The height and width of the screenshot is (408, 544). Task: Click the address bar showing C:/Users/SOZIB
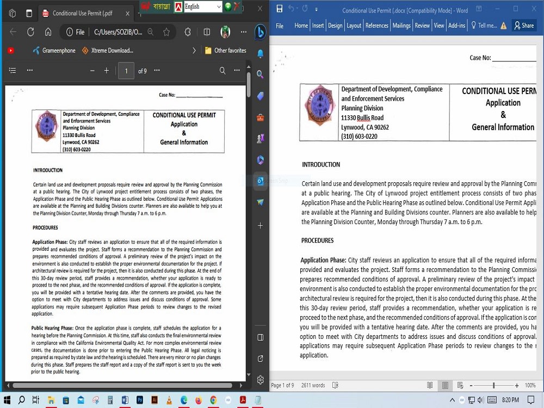coord(118,32)
